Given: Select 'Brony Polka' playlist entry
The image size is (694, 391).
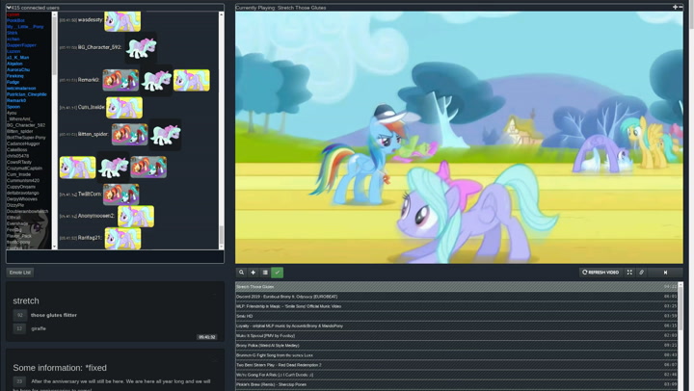Looking at the screenshot, I should pos(456,345).
